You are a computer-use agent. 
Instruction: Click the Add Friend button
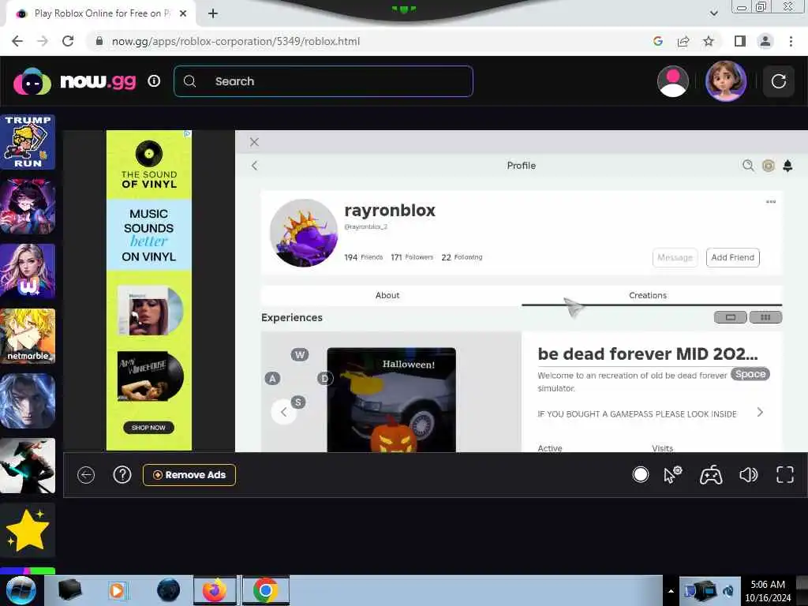coord(733,258)
